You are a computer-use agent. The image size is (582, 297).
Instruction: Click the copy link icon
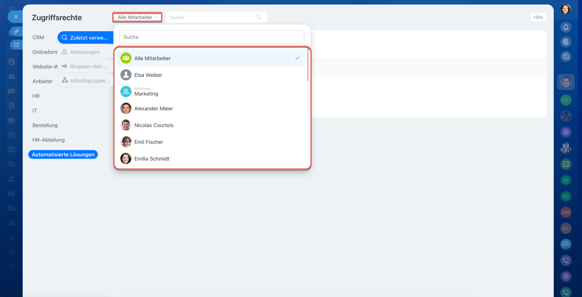pyautogui.click(x=16, y=31)
